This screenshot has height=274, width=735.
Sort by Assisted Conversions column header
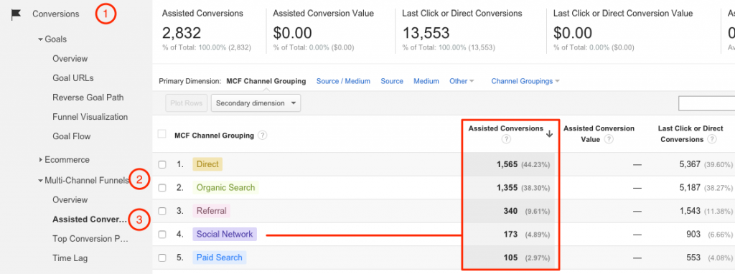[506, 129]
